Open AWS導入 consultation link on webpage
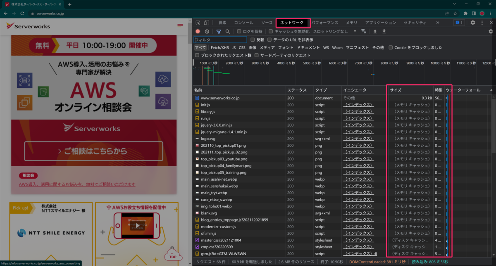The image size is (496, 266). click(x=77, y=184)
